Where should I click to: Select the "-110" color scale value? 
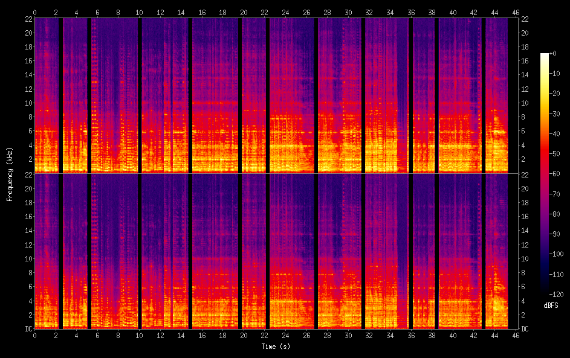(557, 274)
